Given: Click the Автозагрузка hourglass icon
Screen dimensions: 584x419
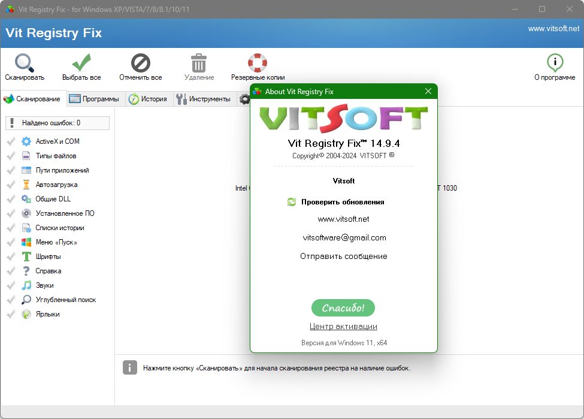Looking at the screenshot, I should click(x=26, y=185).
